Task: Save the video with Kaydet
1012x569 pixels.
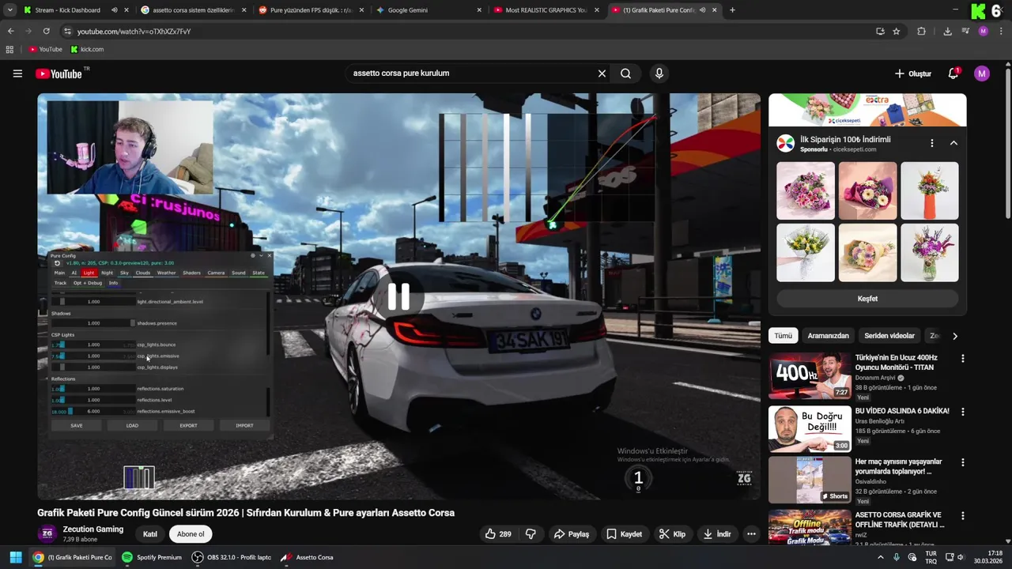Action: (624, 534)
